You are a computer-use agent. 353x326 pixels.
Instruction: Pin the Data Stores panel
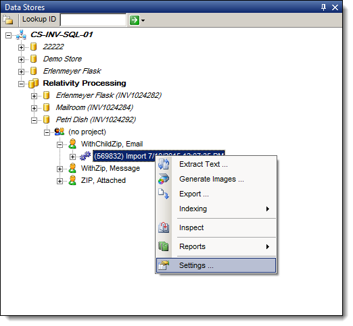click(x=323, y=7)
